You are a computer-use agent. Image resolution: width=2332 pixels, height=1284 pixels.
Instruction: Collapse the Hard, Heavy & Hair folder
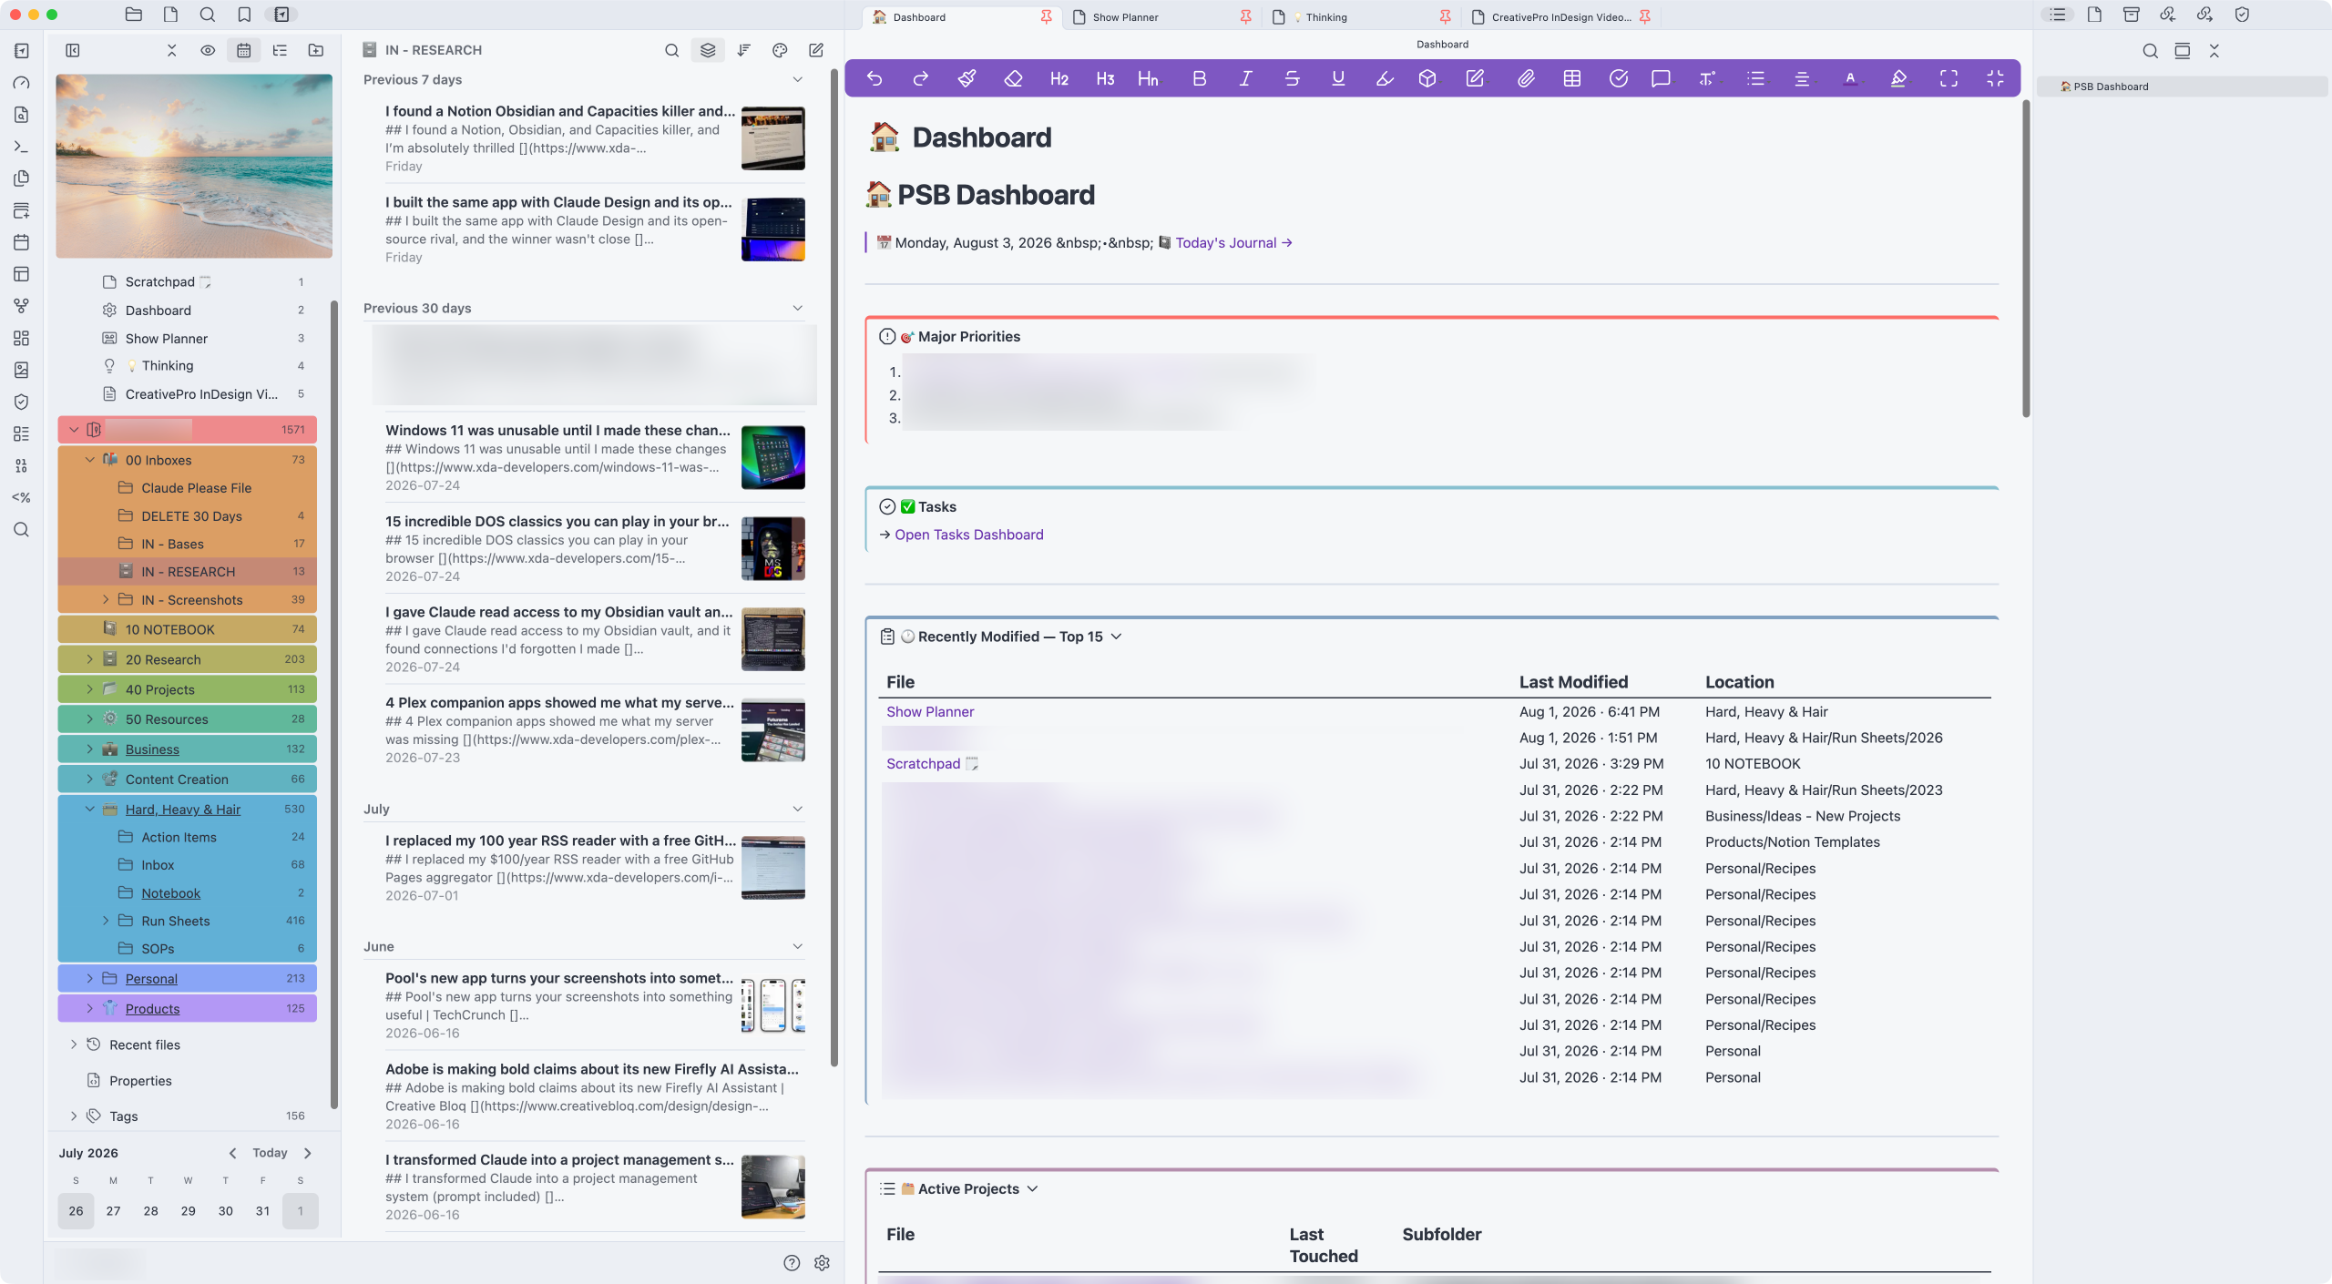click(89, 809)
